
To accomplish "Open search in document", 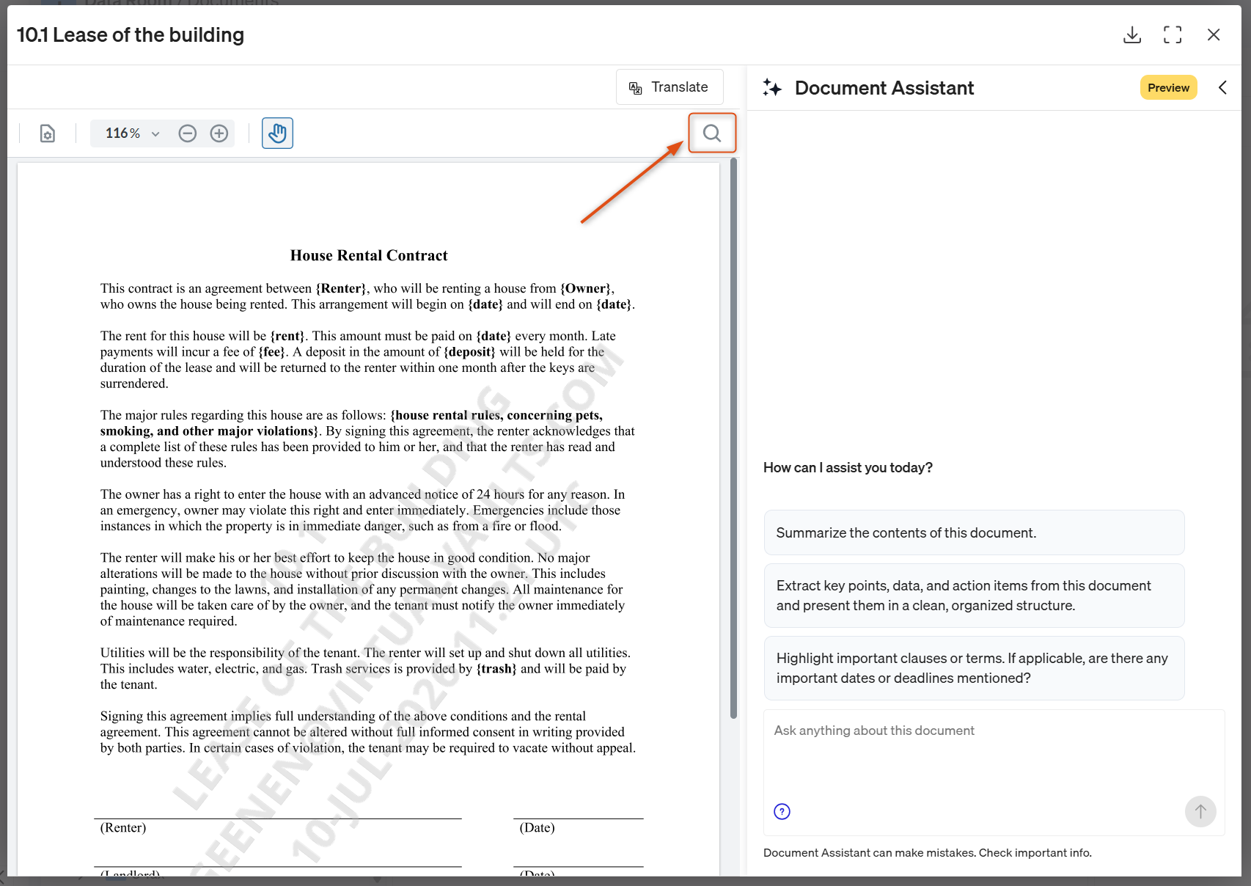I will [712, 133].
